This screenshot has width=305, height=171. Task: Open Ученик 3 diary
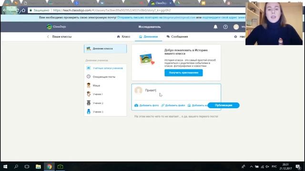click(x=105, y=112)
